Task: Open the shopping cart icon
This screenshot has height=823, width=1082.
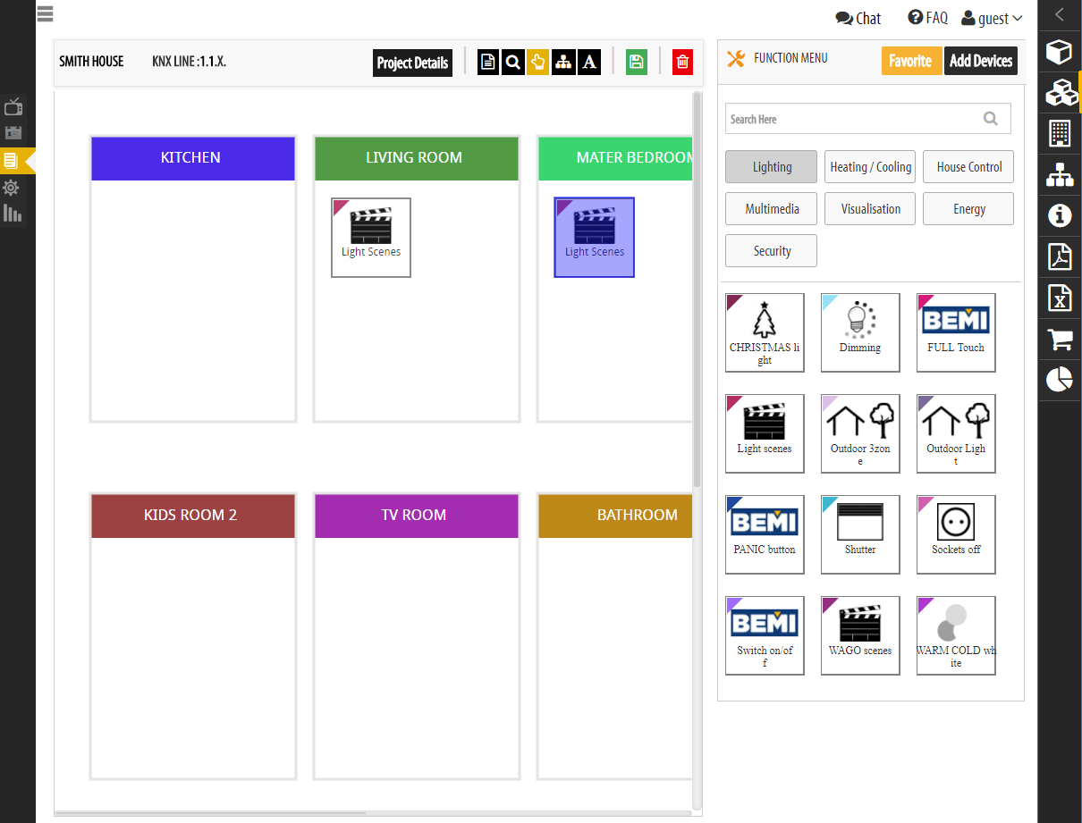Action: tap(1060, 340)
